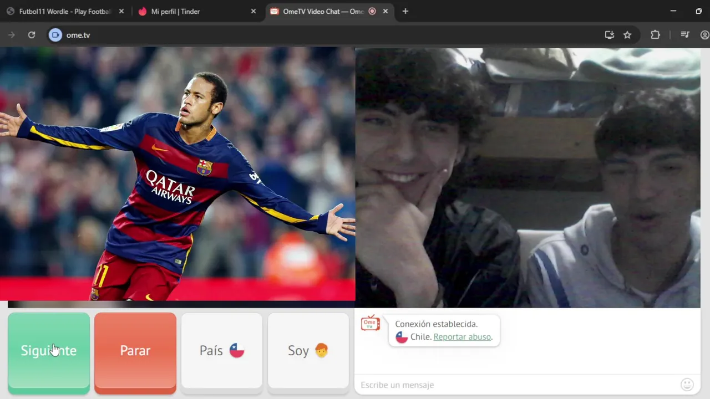
Task: Click the Reportar abuso link
Action: click(x=462, y=337)
